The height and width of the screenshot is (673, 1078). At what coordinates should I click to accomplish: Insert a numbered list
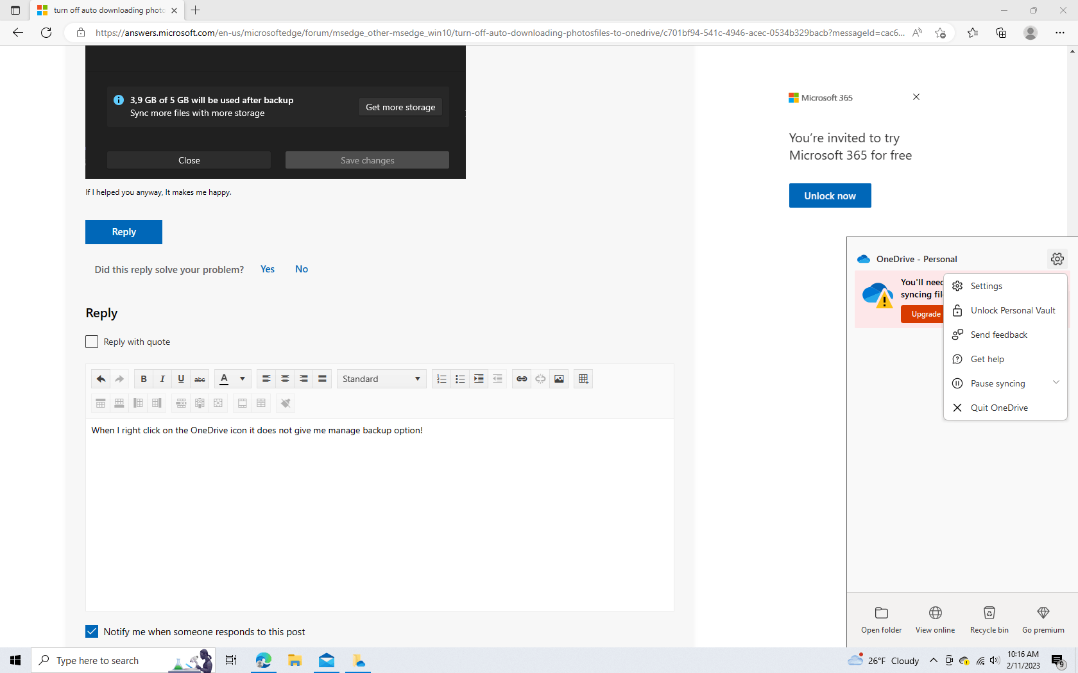(x=441, y=379)
